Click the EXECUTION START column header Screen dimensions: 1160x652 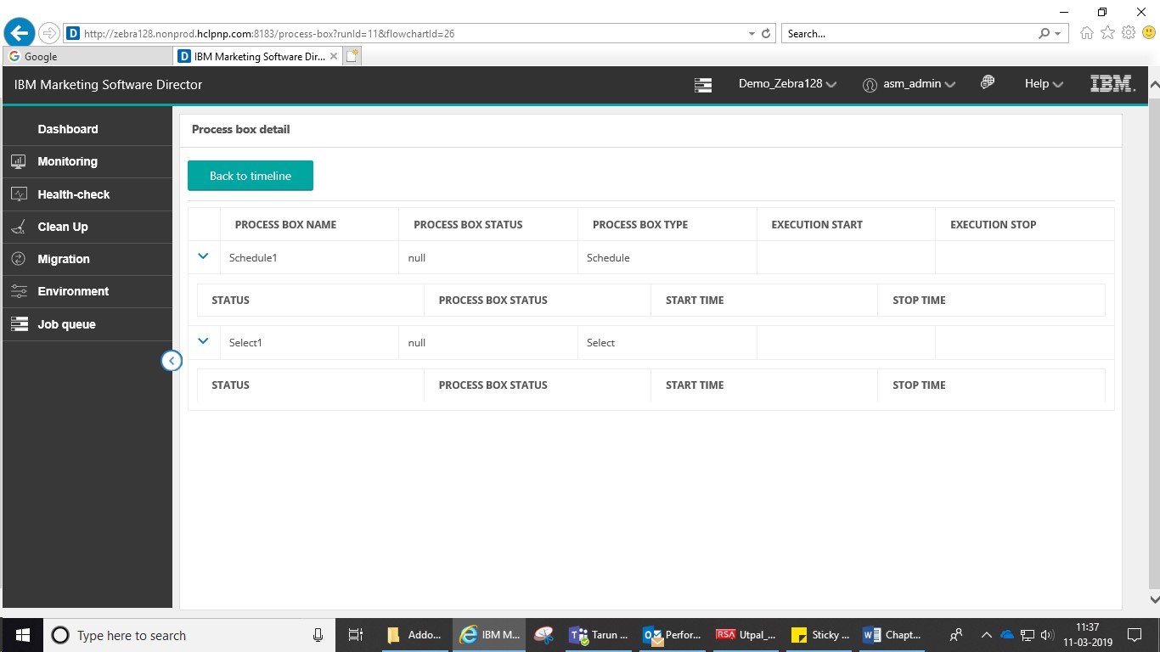(817, 225)
